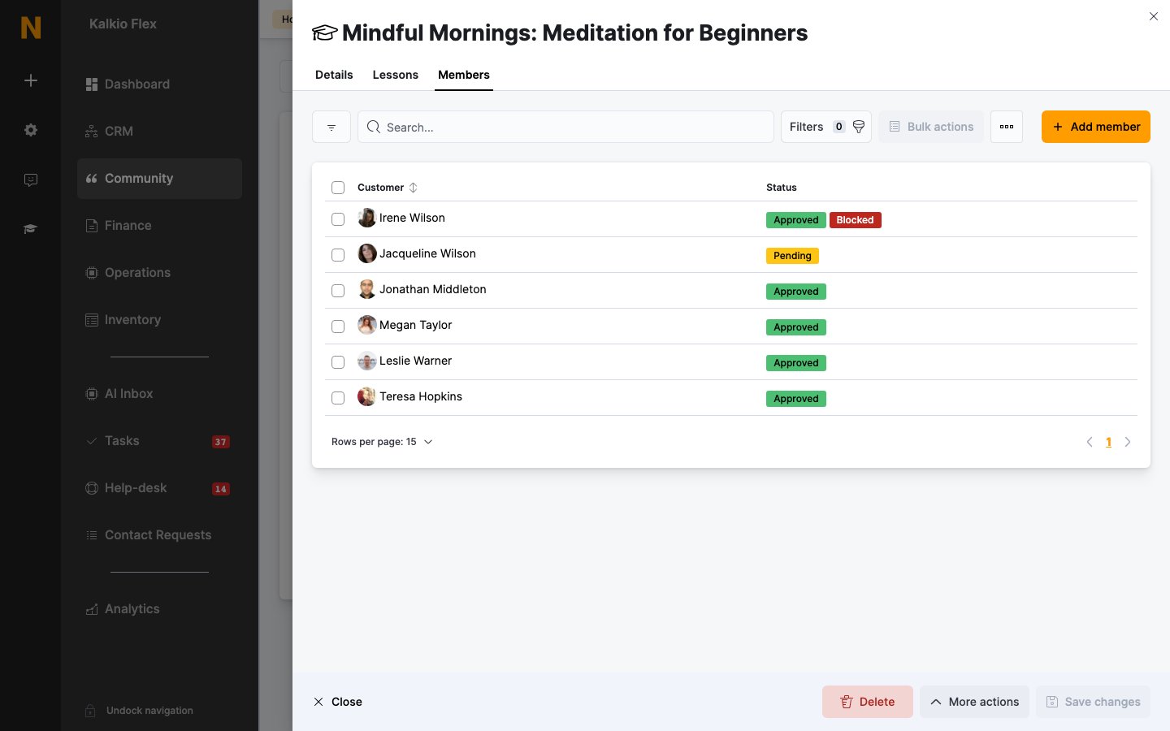Select the Members tab
This screenshot has height=731, width=1170.
point(464,75)
